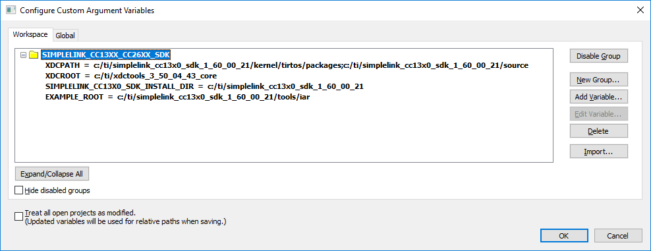The image size is (651, 251).
Task: Collapse the SIMPLELINK_CC13XX_CC26XX_SDK group
Action: pyautogui.click(x=23, y=55)
